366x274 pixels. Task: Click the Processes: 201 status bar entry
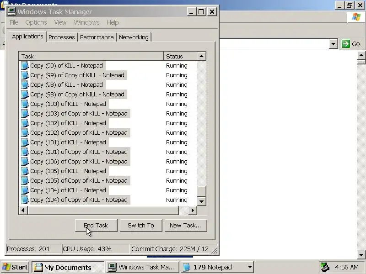point(33,249)
